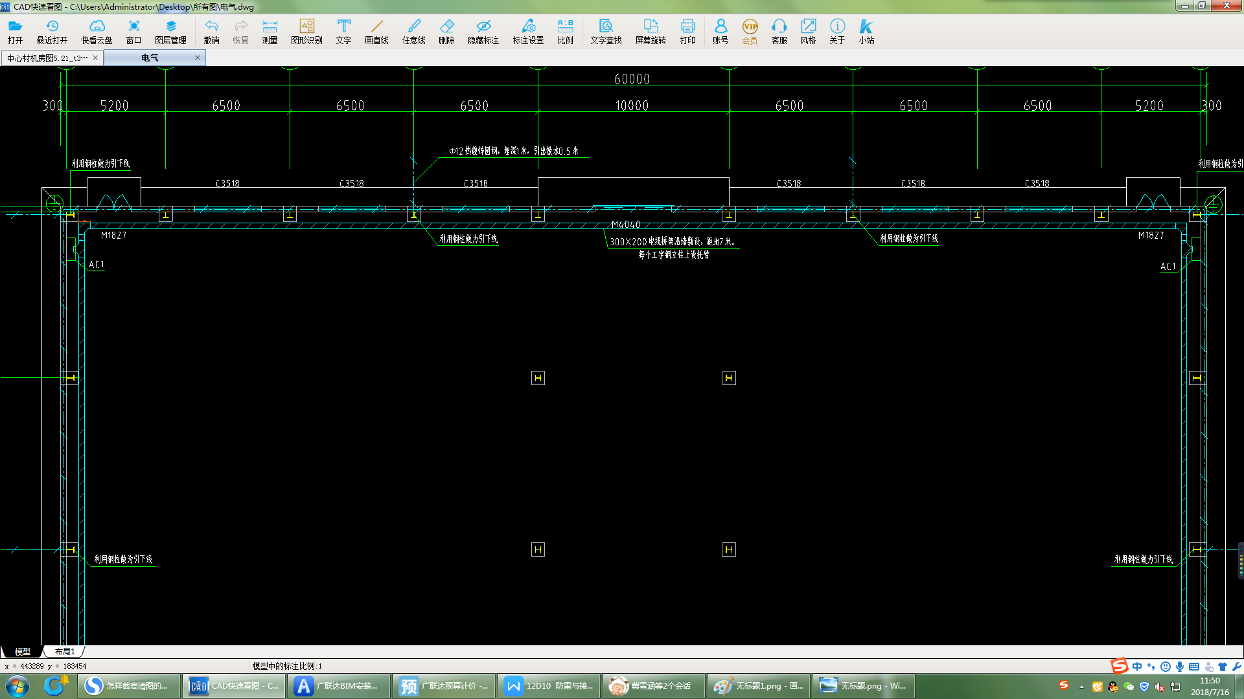Open 图层管理 layer manager
This screenshot has width=1244, height=699.
point(170,31)
